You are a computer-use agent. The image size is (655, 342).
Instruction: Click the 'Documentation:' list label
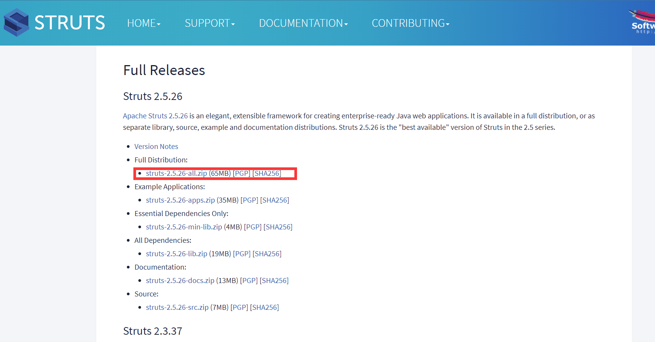pyautogui.click(x=160, y=267)
